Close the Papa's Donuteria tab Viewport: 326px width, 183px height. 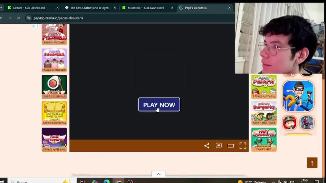pos(229,8)
